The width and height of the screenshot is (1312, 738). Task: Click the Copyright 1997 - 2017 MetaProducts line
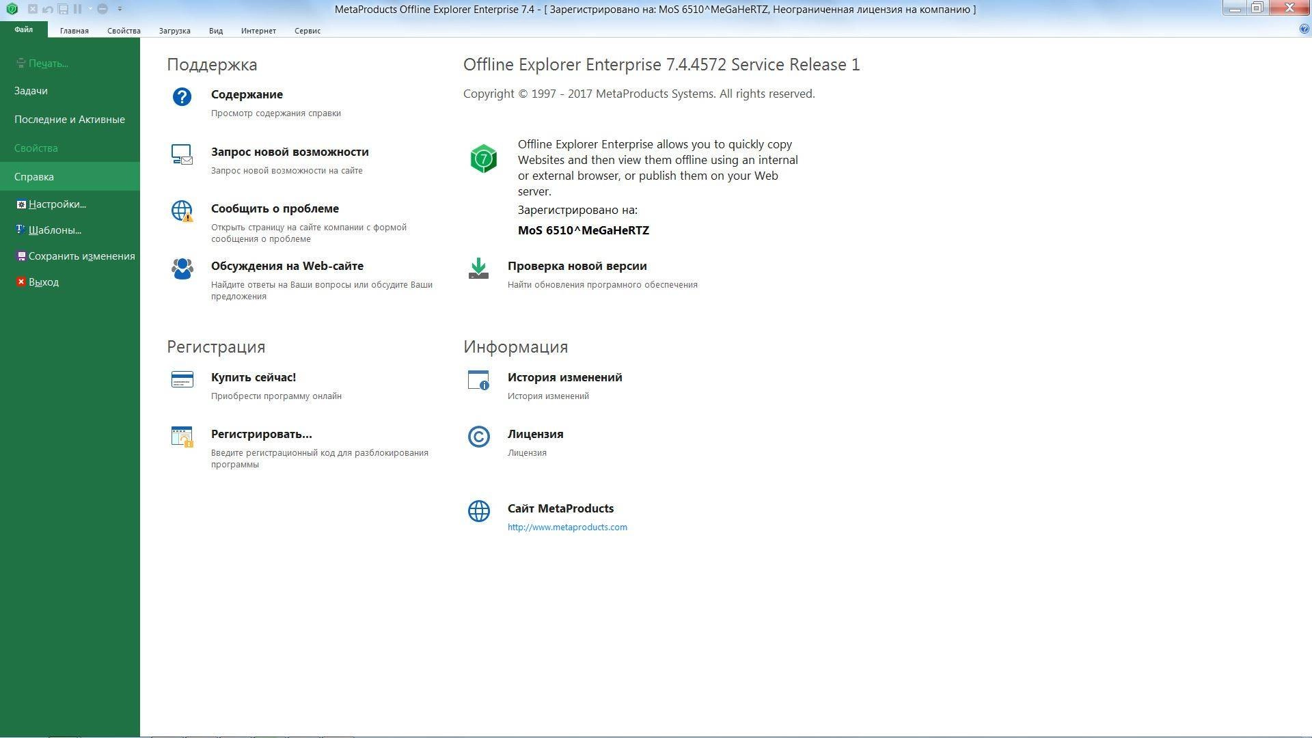pos(639,94)
